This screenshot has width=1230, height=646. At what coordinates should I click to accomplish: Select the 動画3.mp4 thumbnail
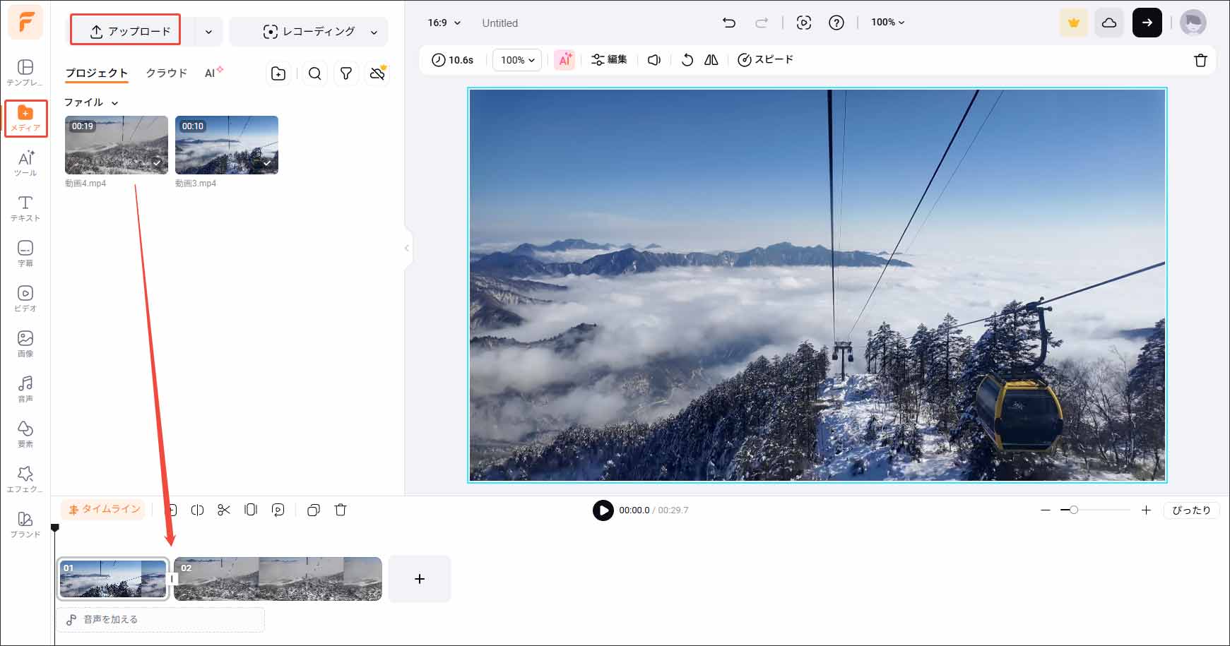(x=226, y=145)
